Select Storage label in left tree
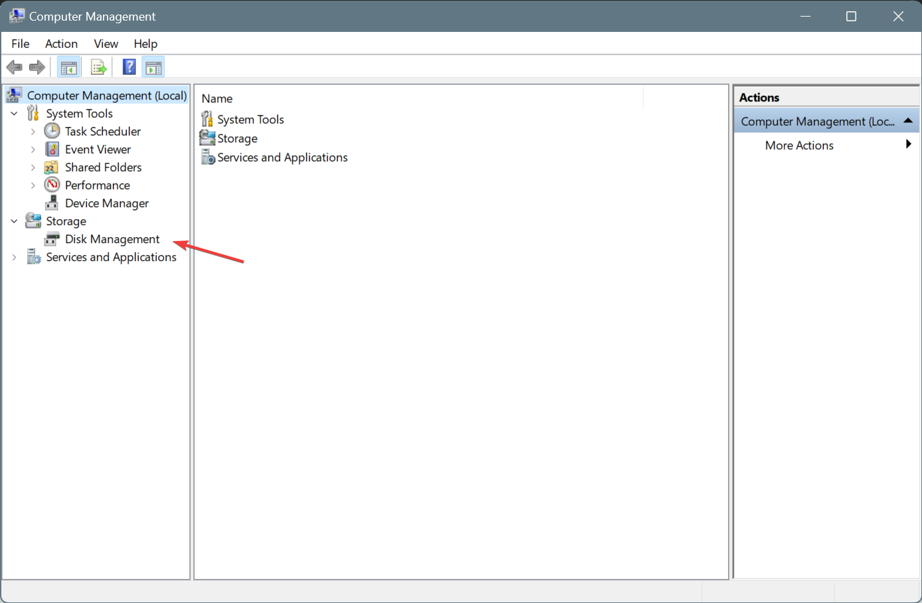 click(66, 221)
